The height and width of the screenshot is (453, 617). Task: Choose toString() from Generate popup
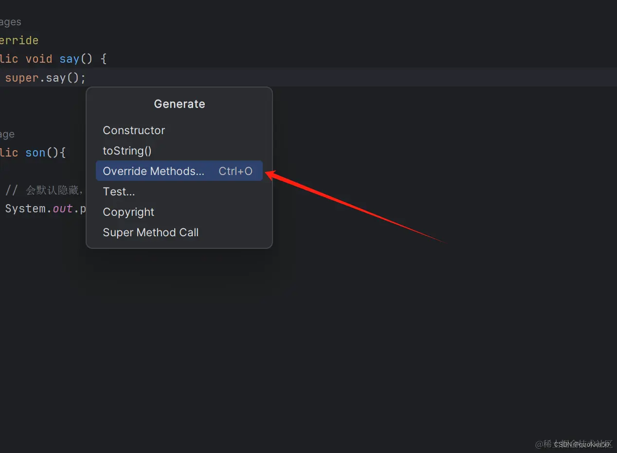point(179,151)
